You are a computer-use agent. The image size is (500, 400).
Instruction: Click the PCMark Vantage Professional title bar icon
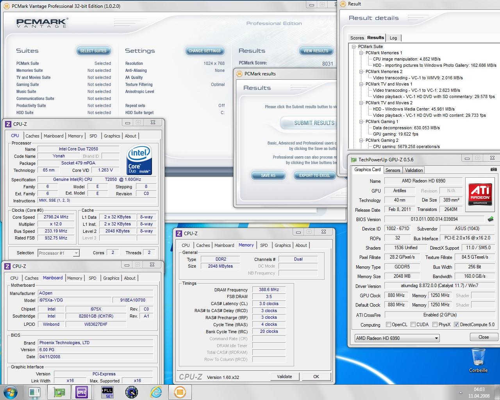(7, 6)
